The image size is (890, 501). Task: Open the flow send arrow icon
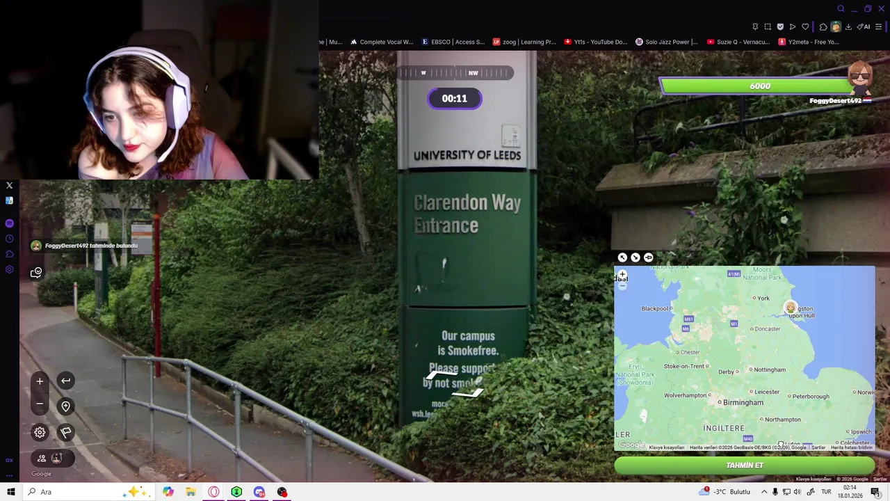pyautogui.click(x=793, y=27)
